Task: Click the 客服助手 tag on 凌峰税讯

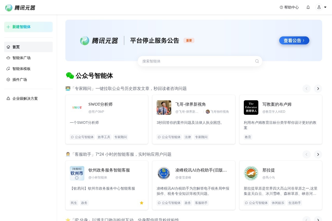Action: pos(201,203)
